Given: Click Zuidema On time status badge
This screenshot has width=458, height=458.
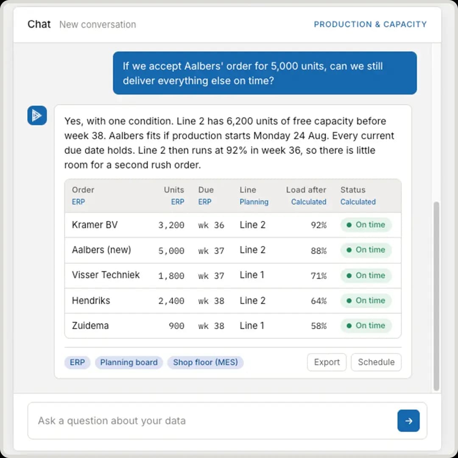Looking at the screenshot, I should (x=366, y=326).
